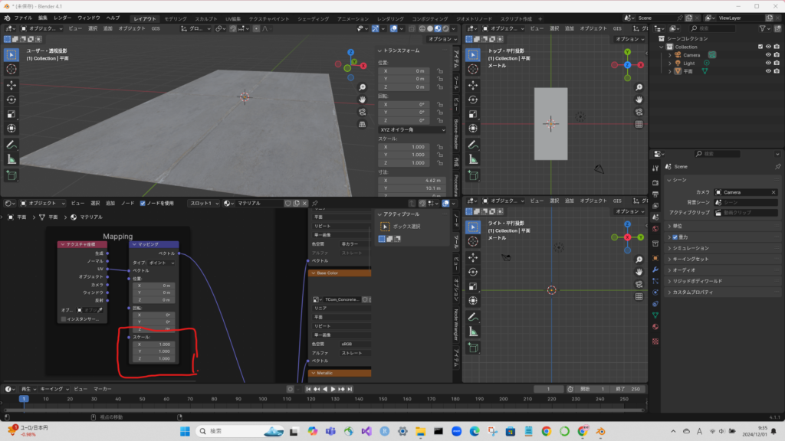The image size is (785, 441).
Task: Click the scale X field in the マッピング node
Action: [153, 345]
